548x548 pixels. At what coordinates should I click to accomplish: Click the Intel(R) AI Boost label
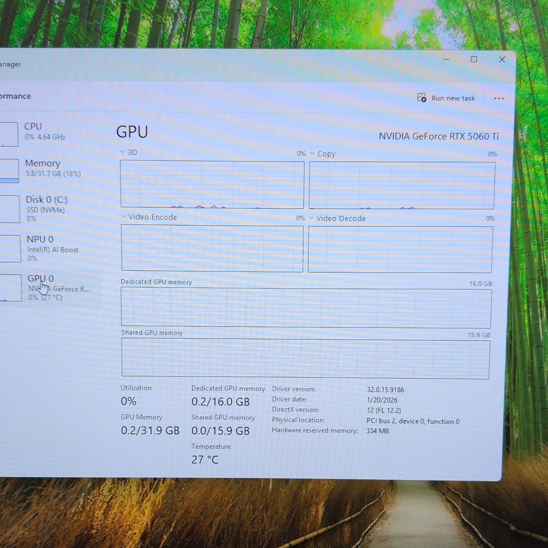[53, 250]
